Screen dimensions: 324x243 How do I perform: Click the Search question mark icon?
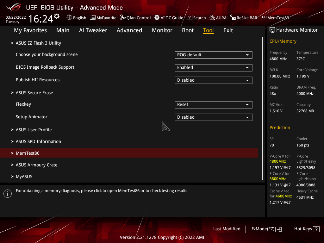click(189, 18)
